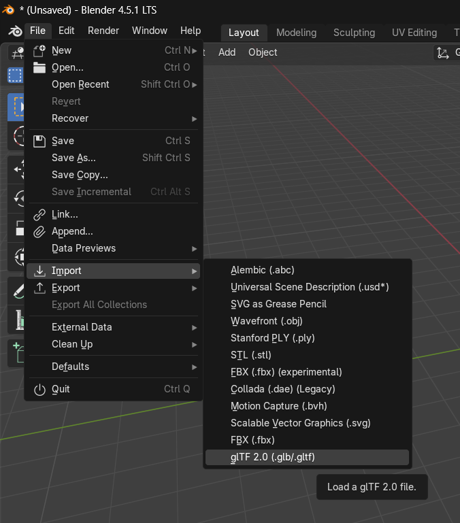Choose Quit from the File menu
This screenshot has height=523, width=460.
click(x=114, y=389)
